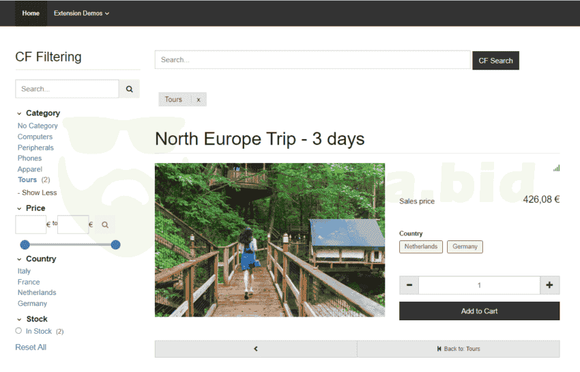The height and width of the screenshot is (372, 580).
Task: Decrease quantity with the minus button
Action: click(409, 285)
